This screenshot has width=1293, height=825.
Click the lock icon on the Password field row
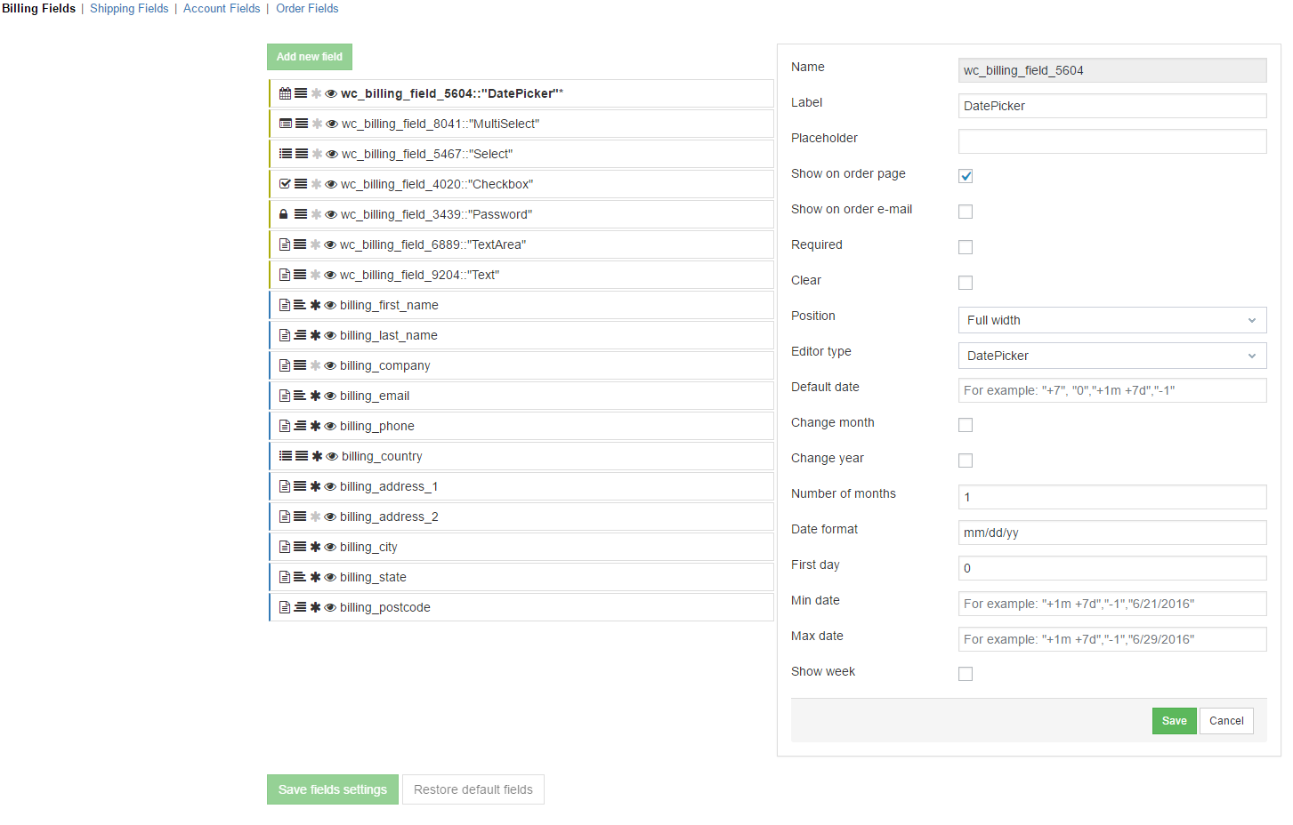[x=284, y=214]
